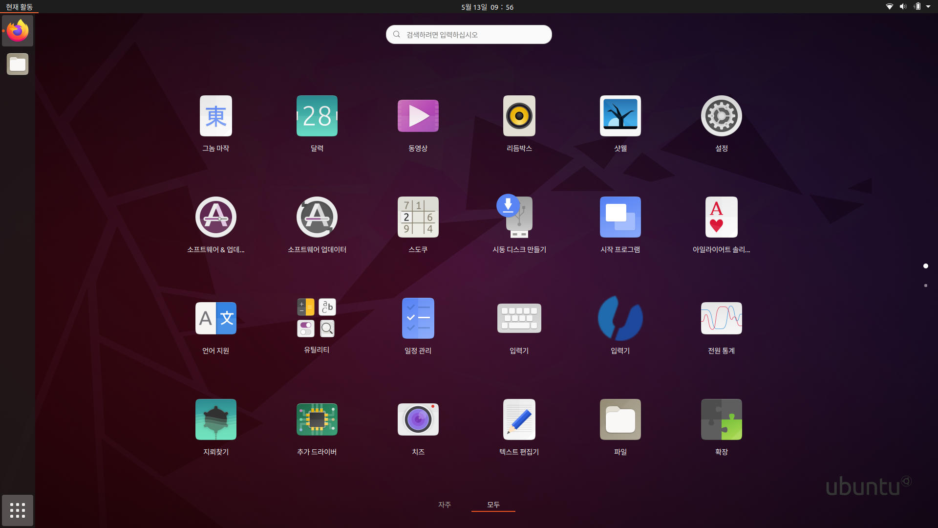Expand the system menu arrow
The width and height of the screenshot is (938, 528).
tap(928, 7)
